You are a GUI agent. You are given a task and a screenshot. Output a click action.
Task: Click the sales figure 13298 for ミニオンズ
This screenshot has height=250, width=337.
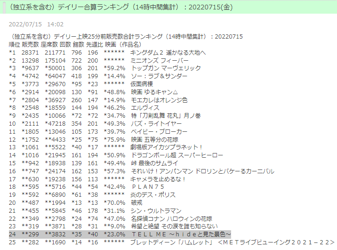point(30,60)
